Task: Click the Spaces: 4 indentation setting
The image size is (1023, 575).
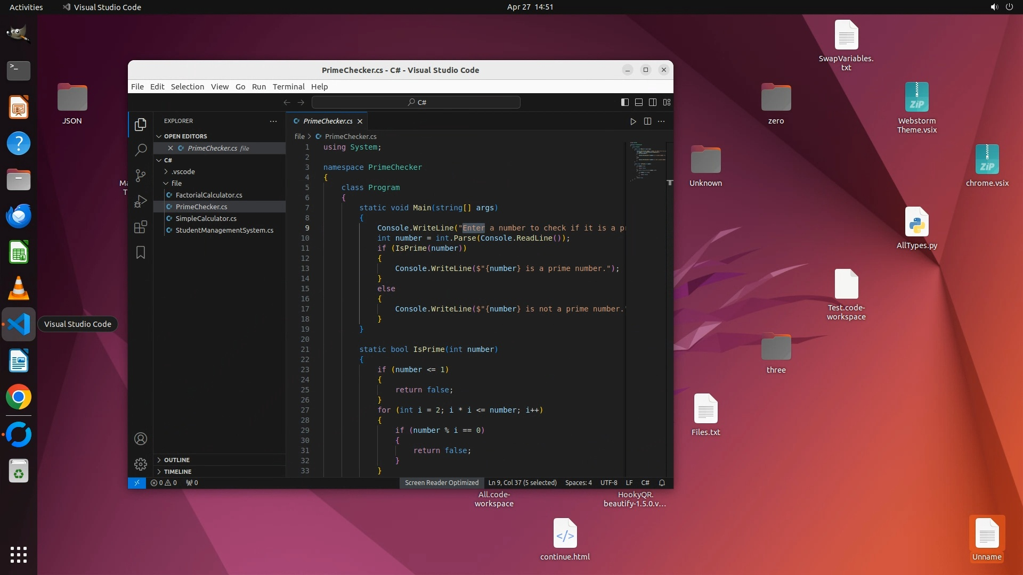Action: click(x=578, y=483)
